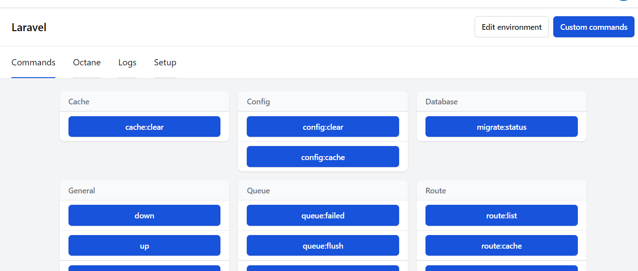Image resolution: width=638 pixels, height=271 pixels.
Task: Select the Setup tab
Action: 165,62
